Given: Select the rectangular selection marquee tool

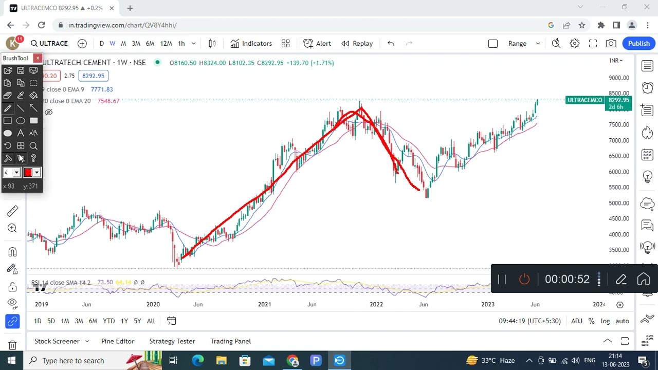Looking at the screenshot, I should (33, 83).
